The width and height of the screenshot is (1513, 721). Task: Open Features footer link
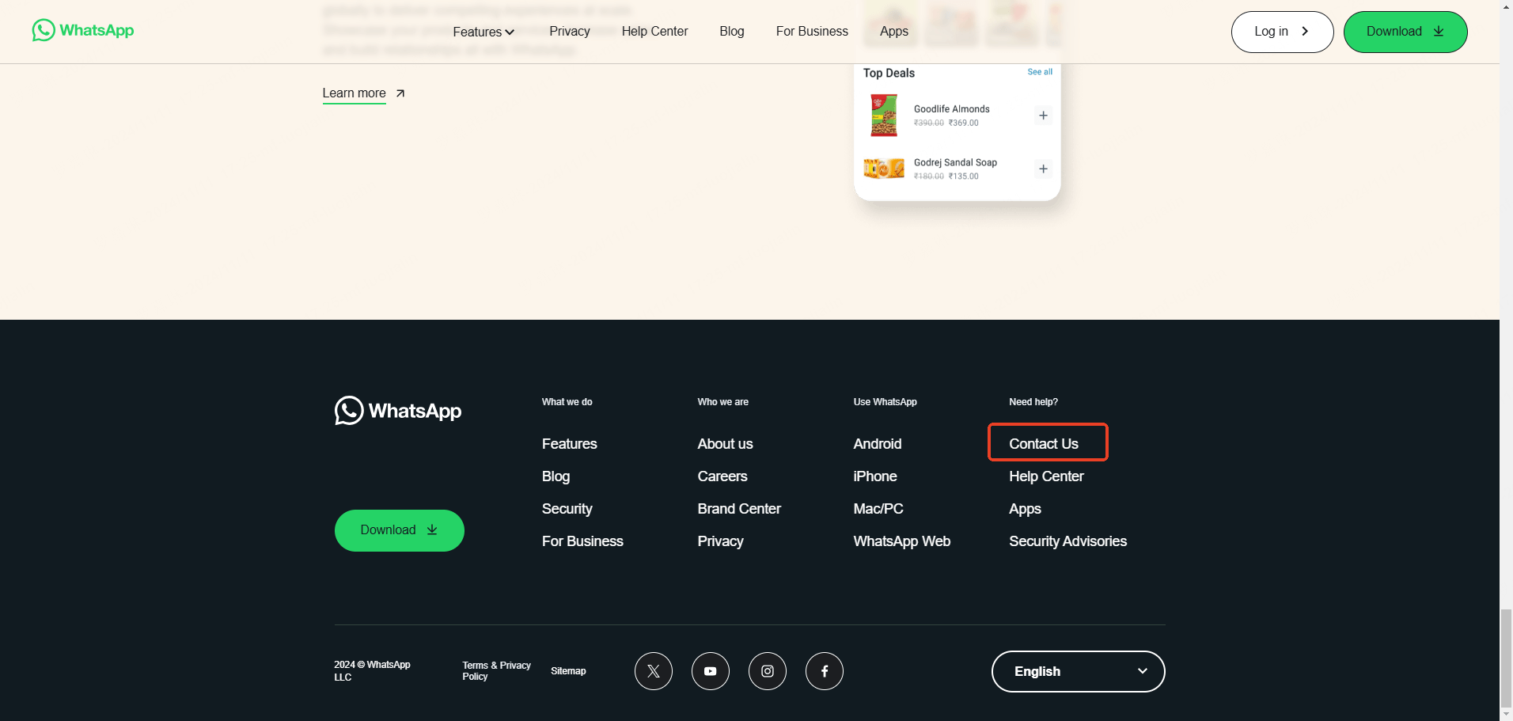pyautogui.click(x=569, y=444)
